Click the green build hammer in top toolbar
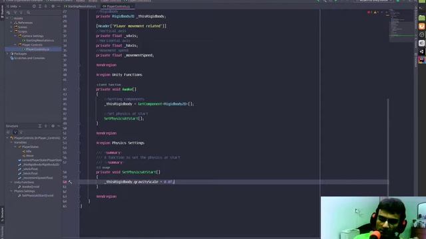 pyautogui.click(x=318, y=1)
